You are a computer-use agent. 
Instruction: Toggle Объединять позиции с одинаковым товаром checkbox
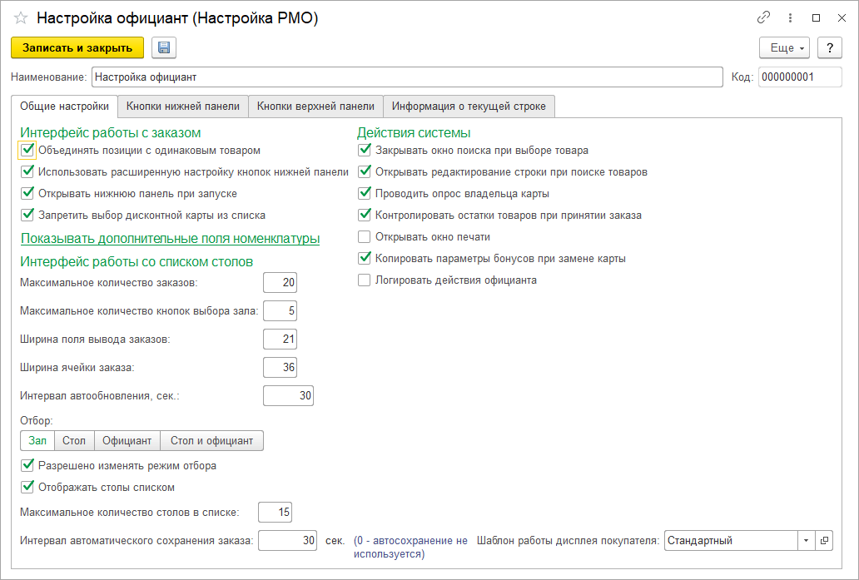click(27, 151)
